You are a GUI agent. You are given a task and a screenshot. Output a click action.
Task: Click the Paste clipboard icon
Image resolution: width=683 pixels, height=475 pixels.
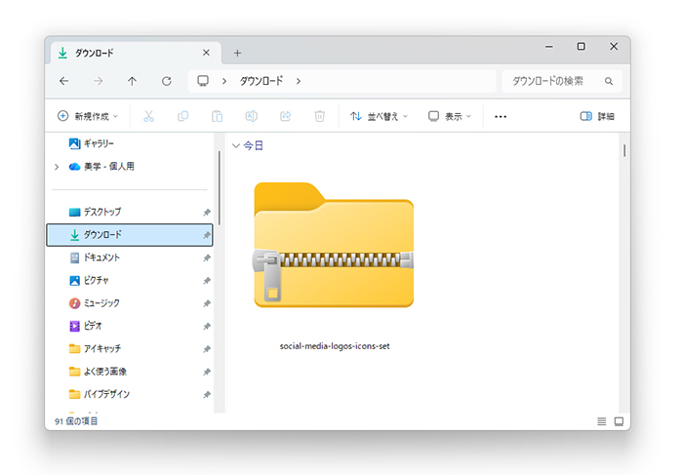[217, 116]
